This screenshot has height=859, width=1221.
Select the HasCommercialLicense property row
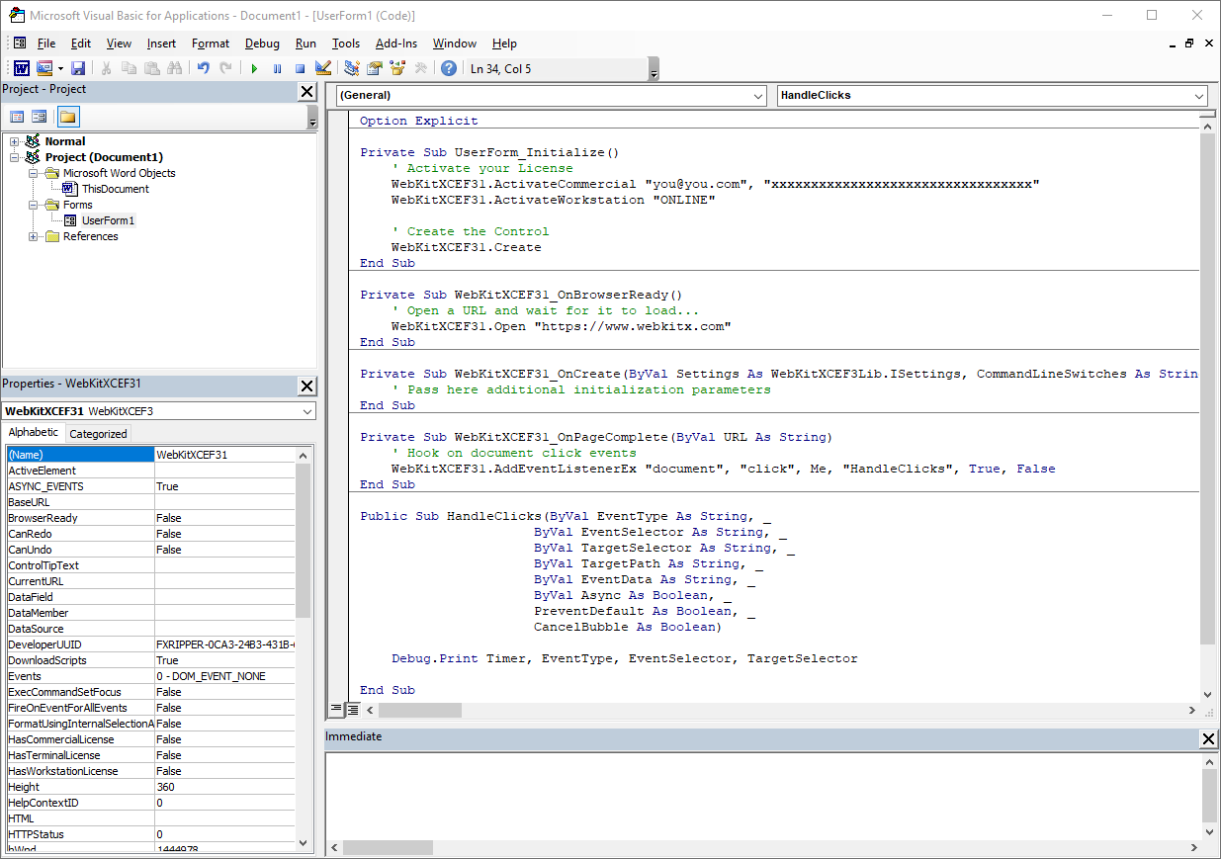pos(150,739)
